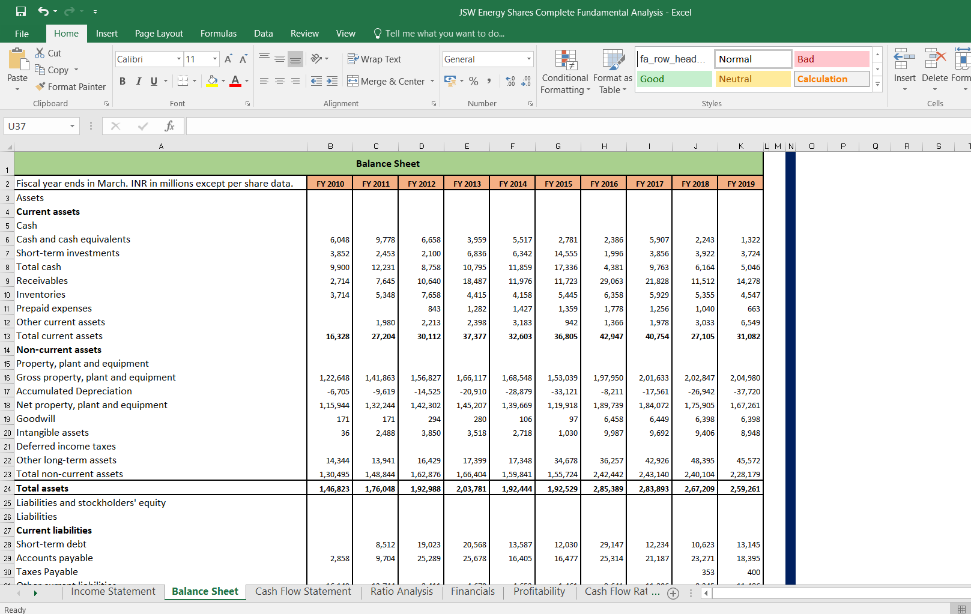Viewport: 971px width, 614px height.
Task: Toggle Middle Align
Action: coord(280,58)
